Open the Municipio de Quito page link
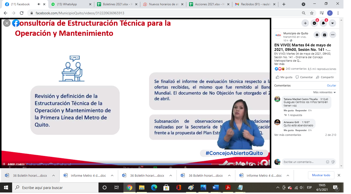351x194 pixels. point(295,33)
